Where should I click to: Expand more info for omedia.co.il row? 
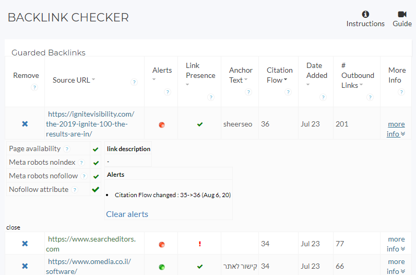(396, 267)
